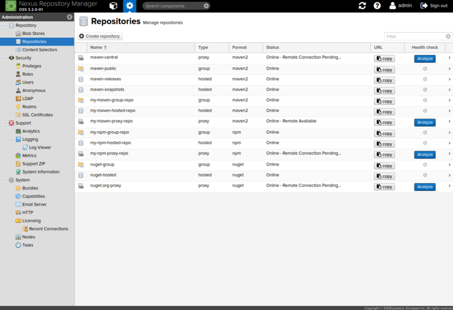
Task: Open Privileges under Security
Action: coord(32,66)
